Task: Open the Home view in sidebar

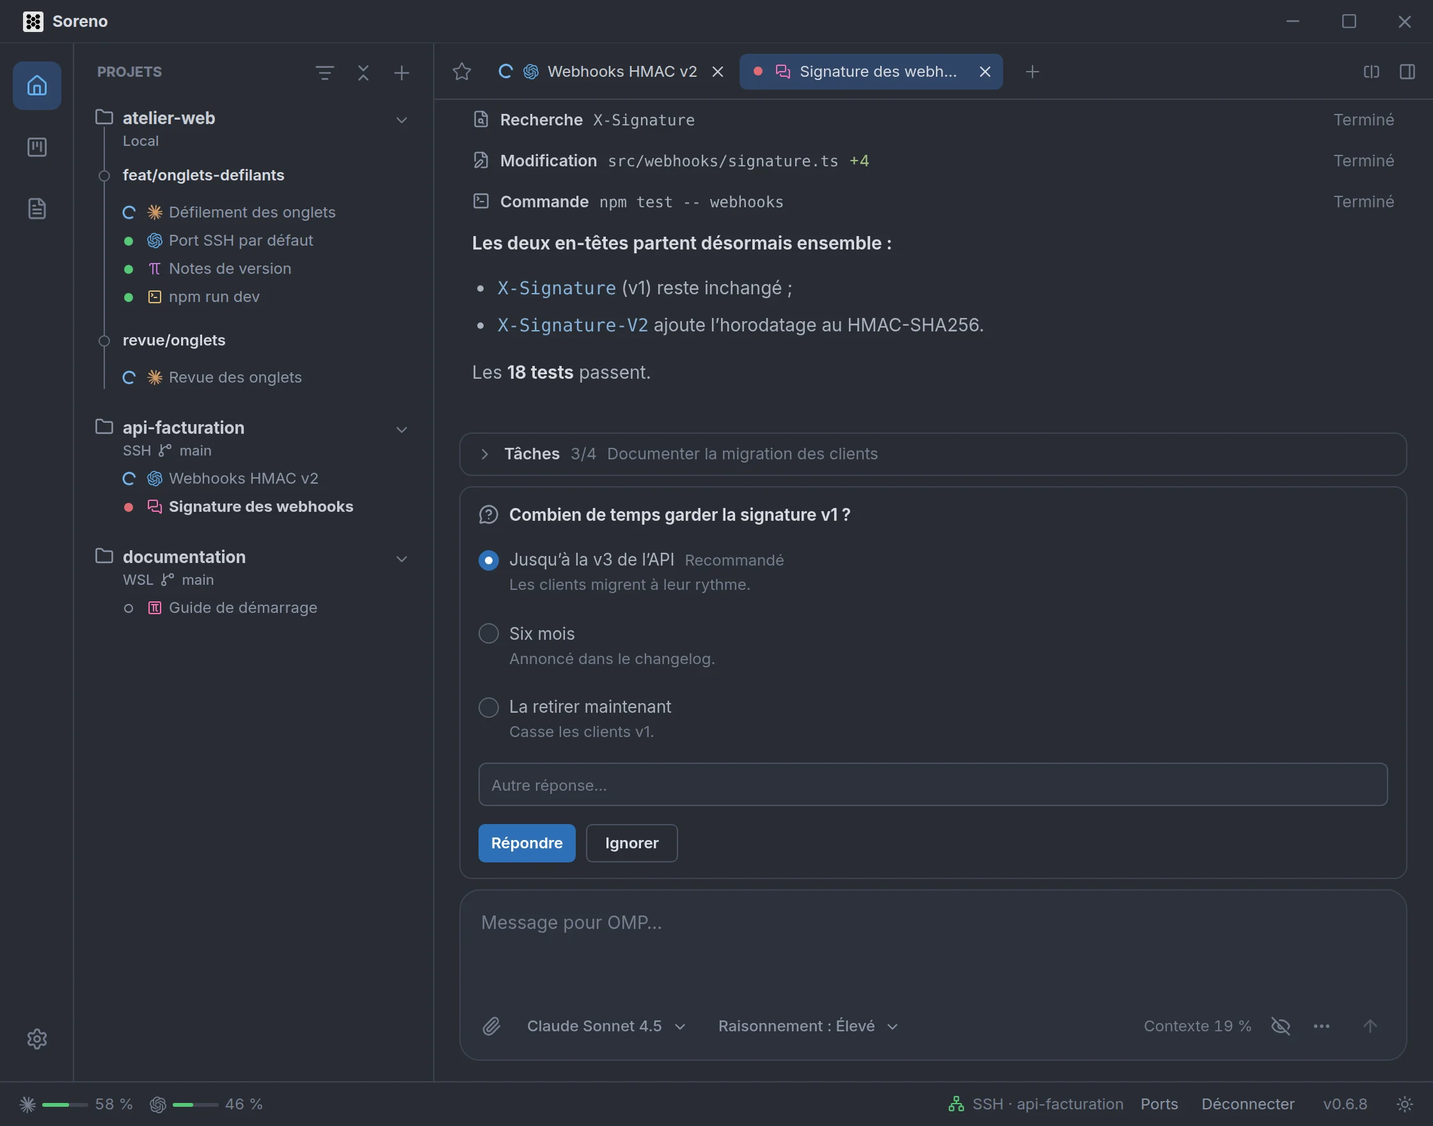Action: [x=37, y=85]
